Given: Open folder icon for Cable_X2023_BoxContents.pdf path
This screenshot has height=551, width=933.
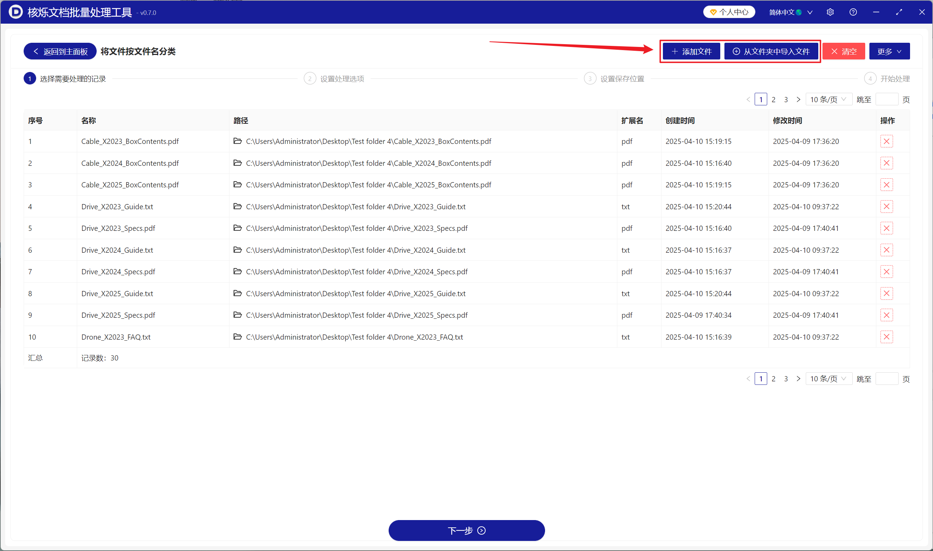Looking at the screenshot, I should [x=238, y=141].
